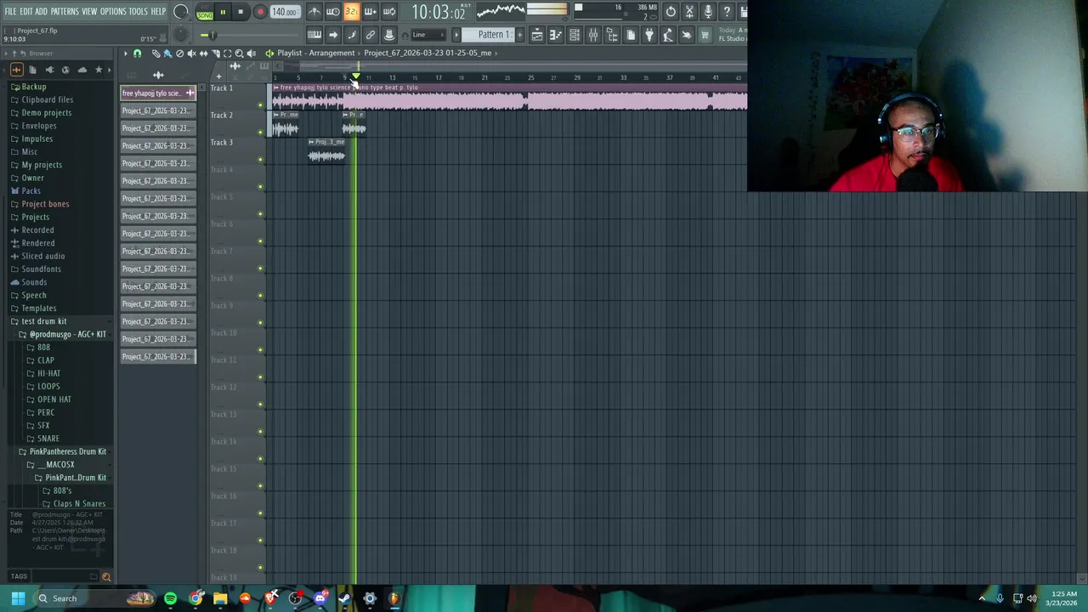Screen dimensions: 1088x612
Task: Open the help question mark icon
Action: click(x=728, y=12)
